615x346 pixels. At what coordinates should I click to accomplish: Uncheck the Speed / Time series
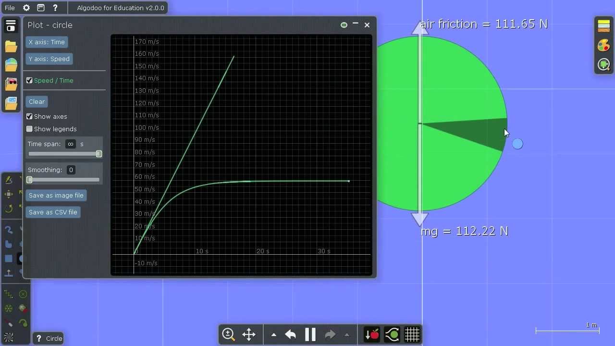[x=29, y=80]
